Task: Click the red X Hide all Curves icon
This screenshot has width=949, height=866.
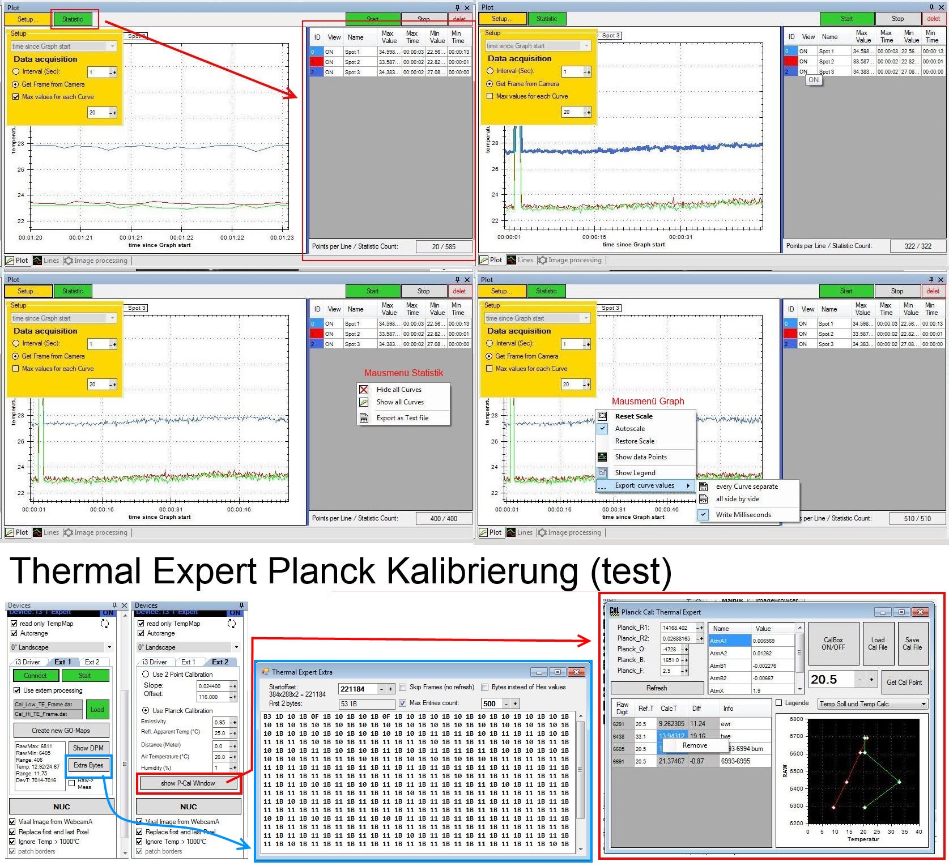Action: pyautogui.click(x=364, y=390)
